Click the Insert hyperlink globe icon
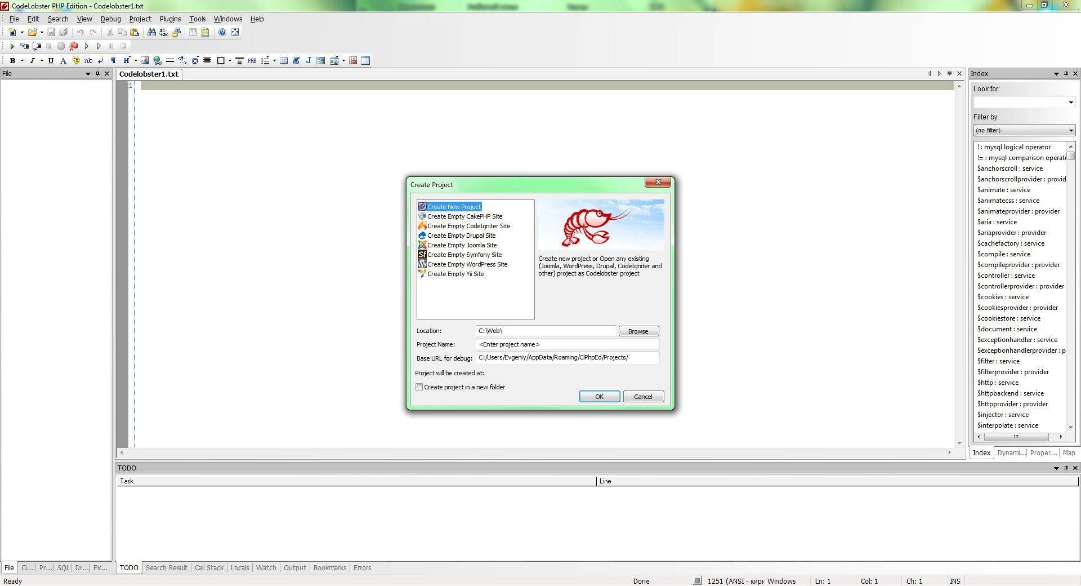This screenshot has width=1081, height=586. click(x=158, y=60)
